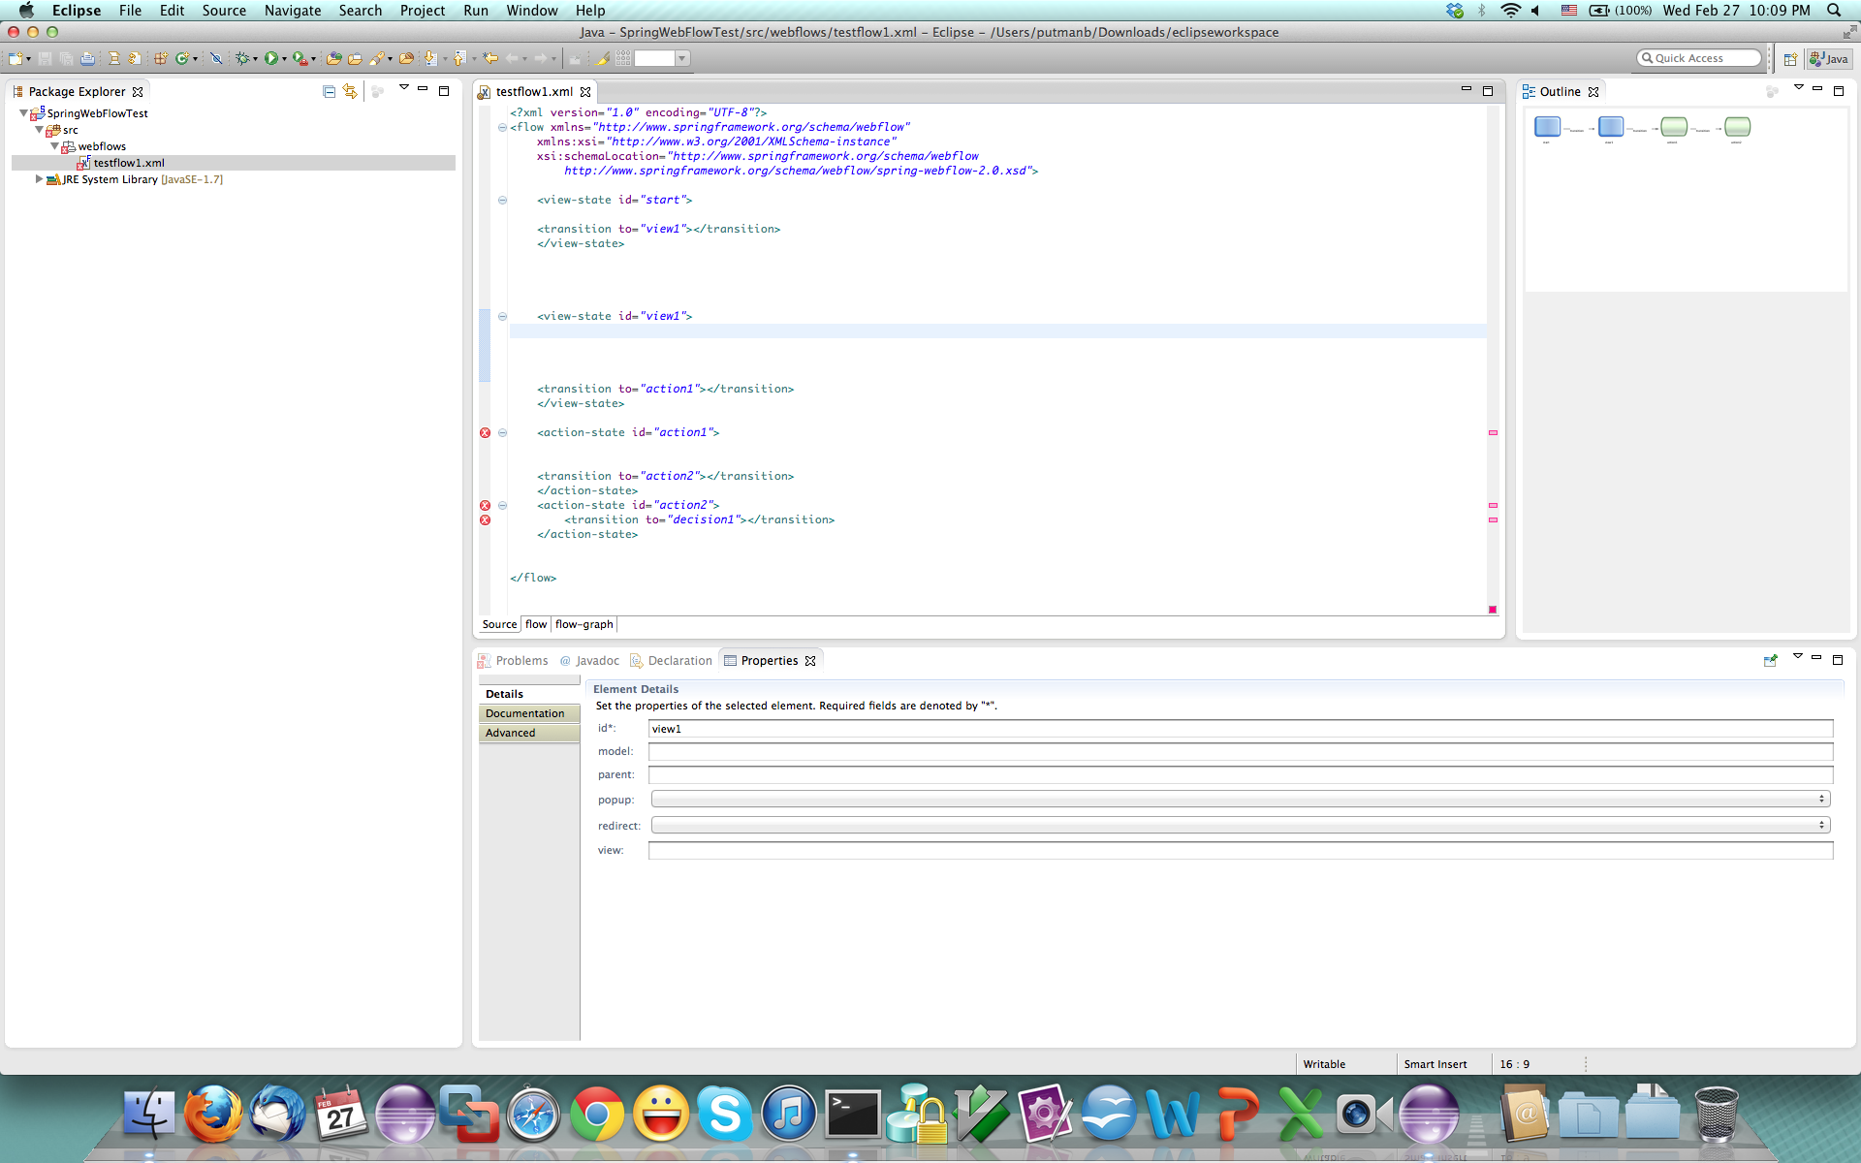Open Skype from the Dock

click(725, 1114)
